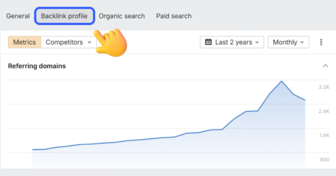This screenshot has height=176, width=336.
Task: Click the 2.4K axis label
Action: click(324, 111)
